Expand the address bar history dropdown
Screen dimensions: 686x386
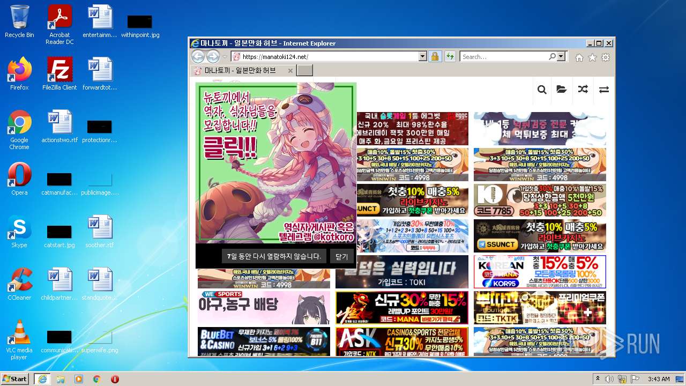tap(422, 56)
